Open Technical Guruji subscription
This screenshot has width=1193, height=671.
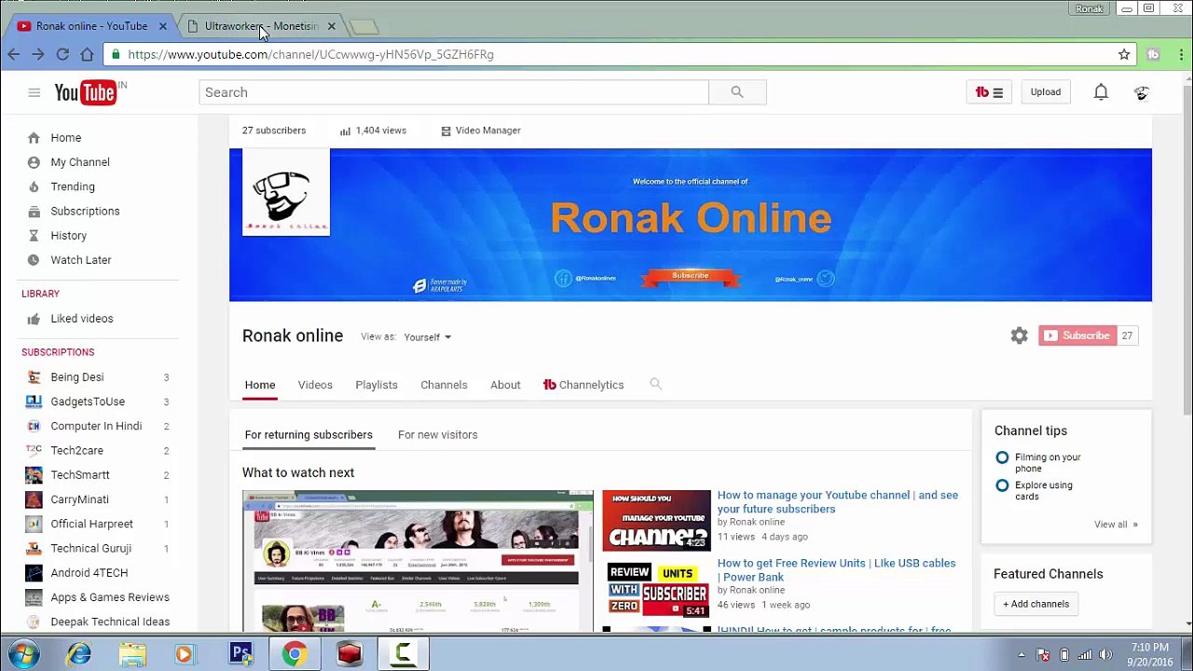(90, 548)
